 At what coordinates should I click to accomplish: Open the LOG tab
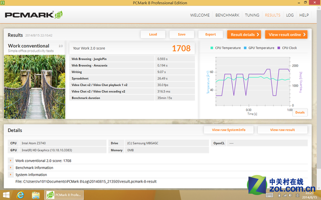click(x=290, y=15)
